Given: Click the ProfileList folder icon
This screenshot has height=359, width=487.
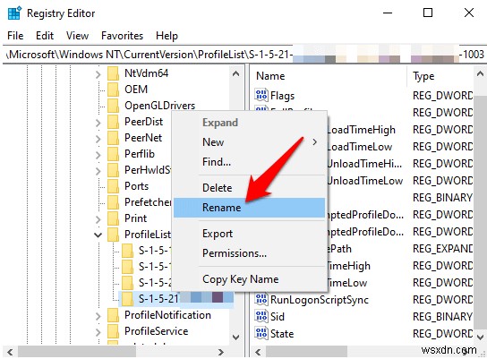Looking at the screenshot, I should (113, 235).
